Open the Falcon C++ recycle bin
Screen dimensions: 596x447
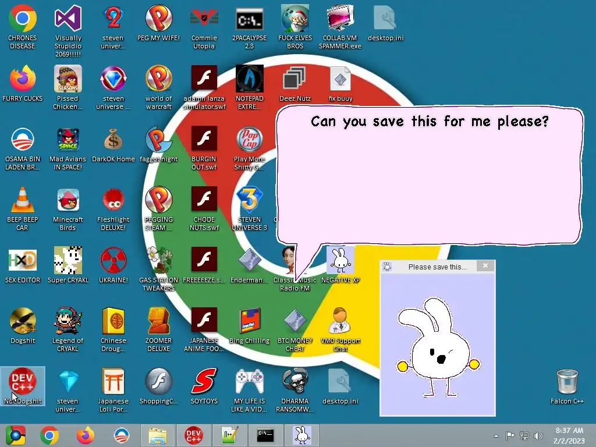[x=567, y=382]
